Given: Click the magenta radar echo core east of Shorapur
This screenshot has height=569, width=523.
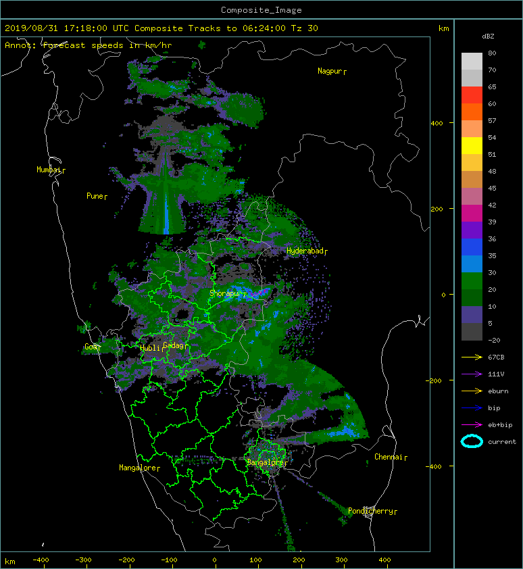Looking at the screenshot, I should (260, 292).
